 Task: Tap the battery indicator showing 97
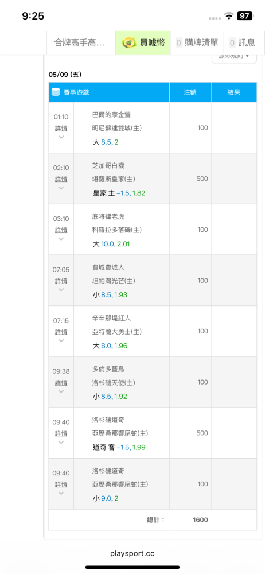244,15
